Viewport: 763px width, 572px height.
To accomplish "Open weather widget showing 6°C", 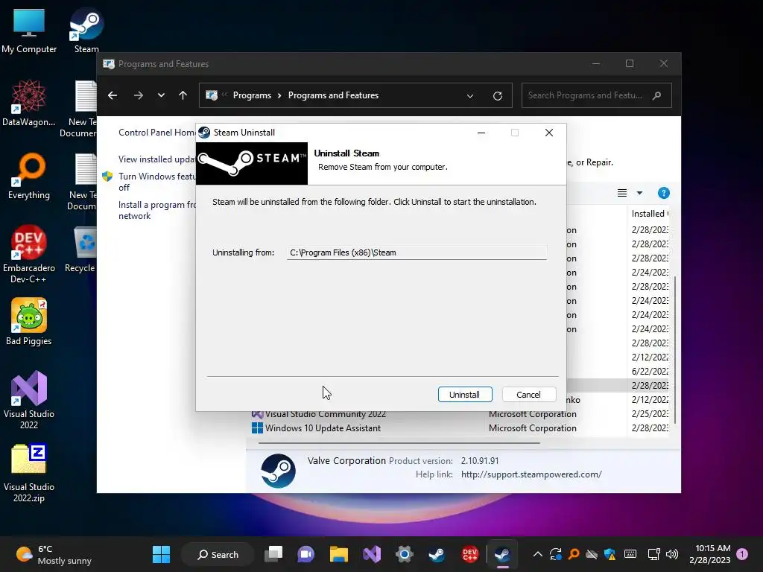I will (x=54, y=554).
